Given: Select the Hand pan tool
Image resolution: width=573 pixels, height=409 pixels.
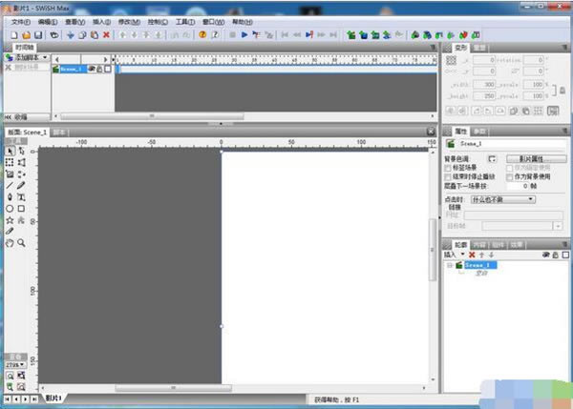Looking at the screenshot, I should click(x=10, y=243).
